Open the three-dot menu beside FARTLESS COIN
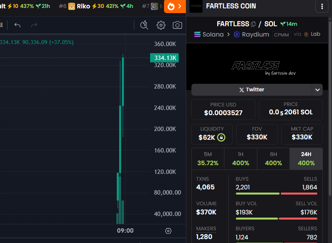332x243 pixels. 322,6
